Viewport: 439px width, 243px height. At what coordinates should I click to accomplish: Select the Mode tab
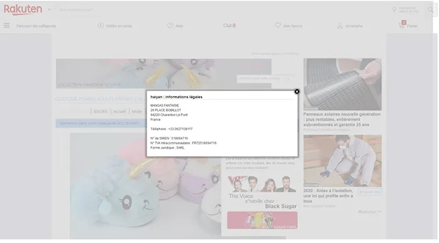(x=137, y=112)
